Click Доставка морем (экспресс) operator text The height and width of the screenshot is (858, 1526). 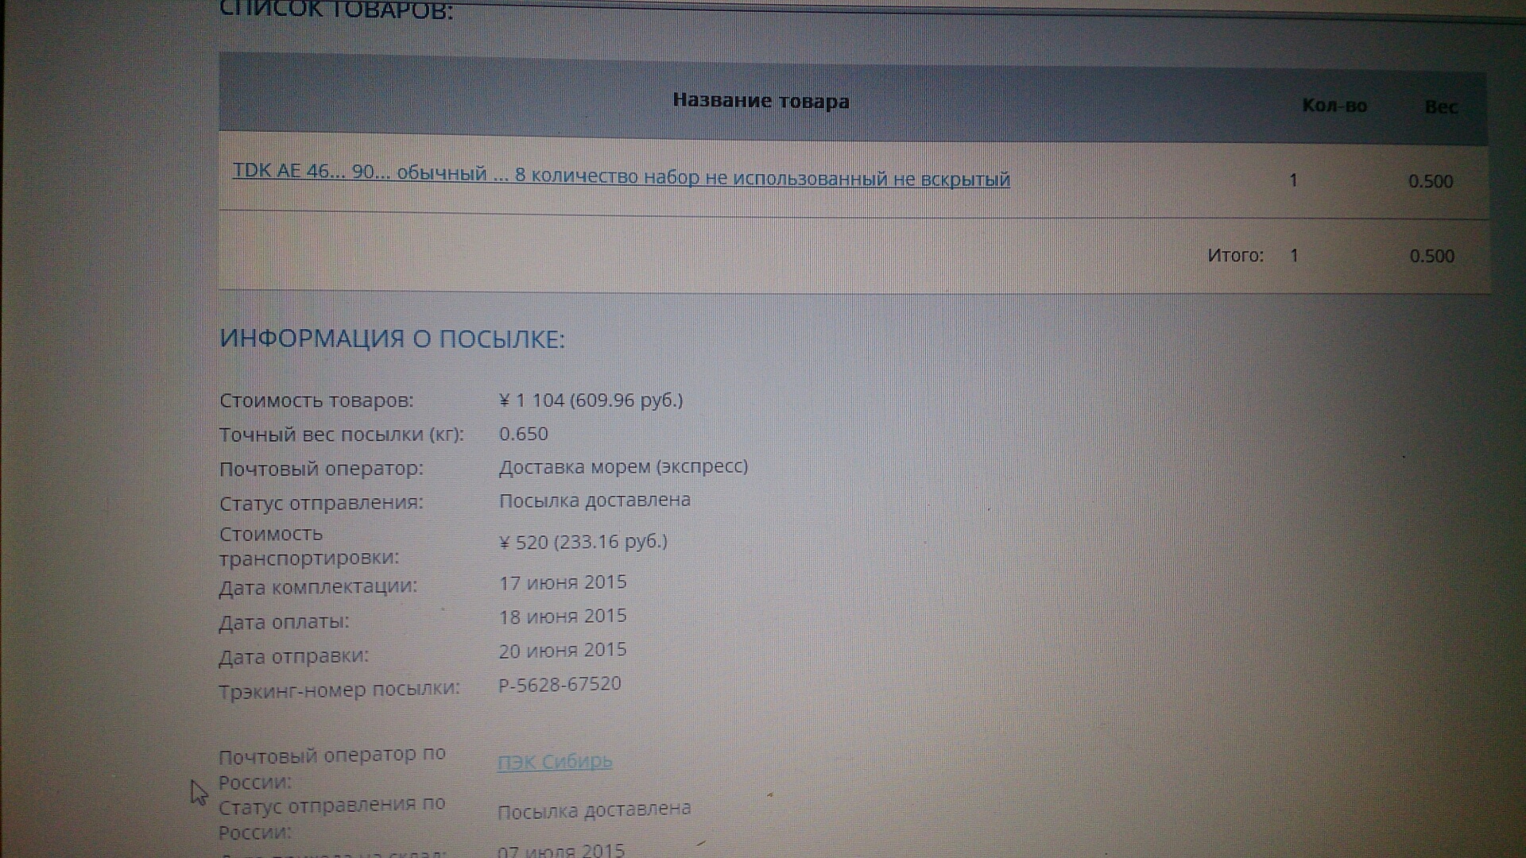[x=623, y=466]
